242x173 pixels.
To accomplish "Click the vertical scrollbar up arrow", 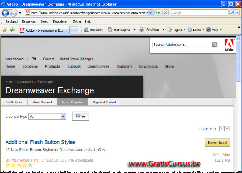I will (x=238, y=38).
